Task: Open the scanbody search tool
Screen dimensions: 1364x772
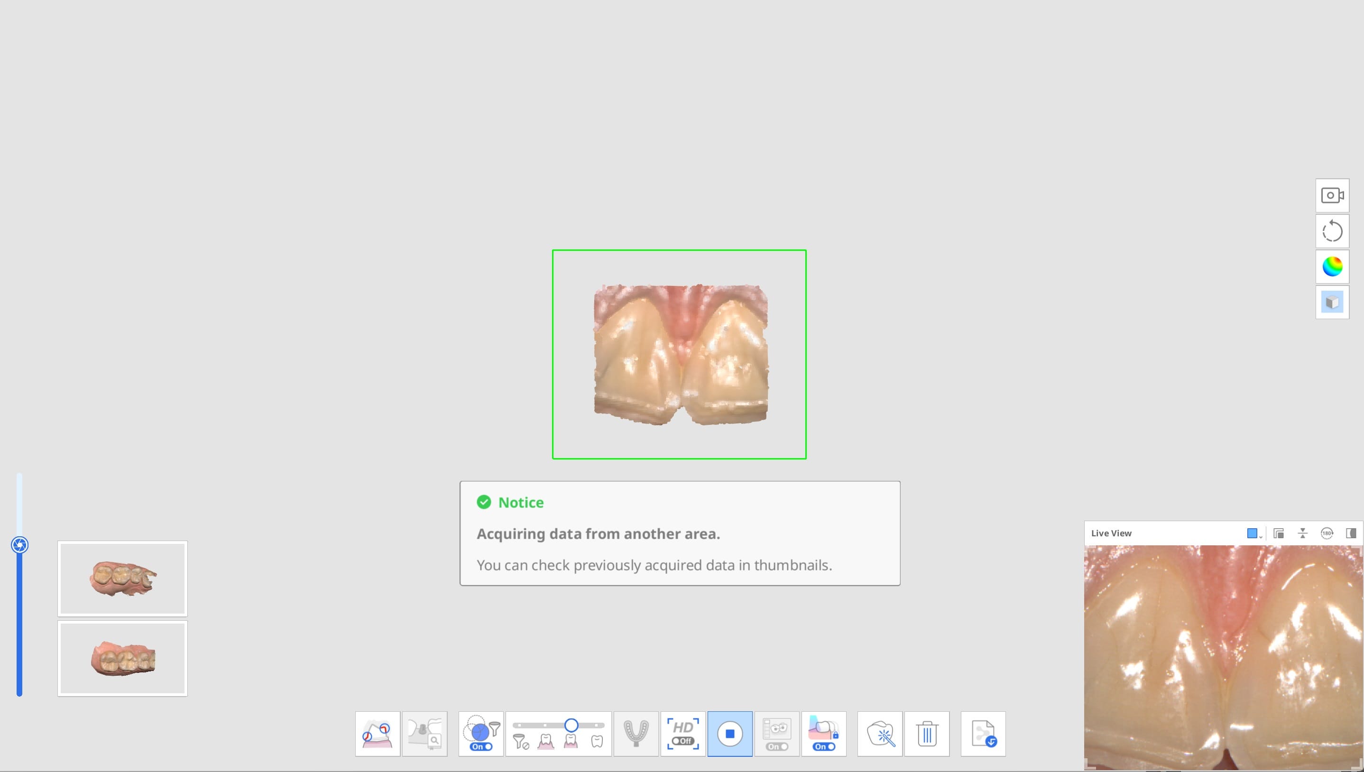Action: tap(424, 734)
